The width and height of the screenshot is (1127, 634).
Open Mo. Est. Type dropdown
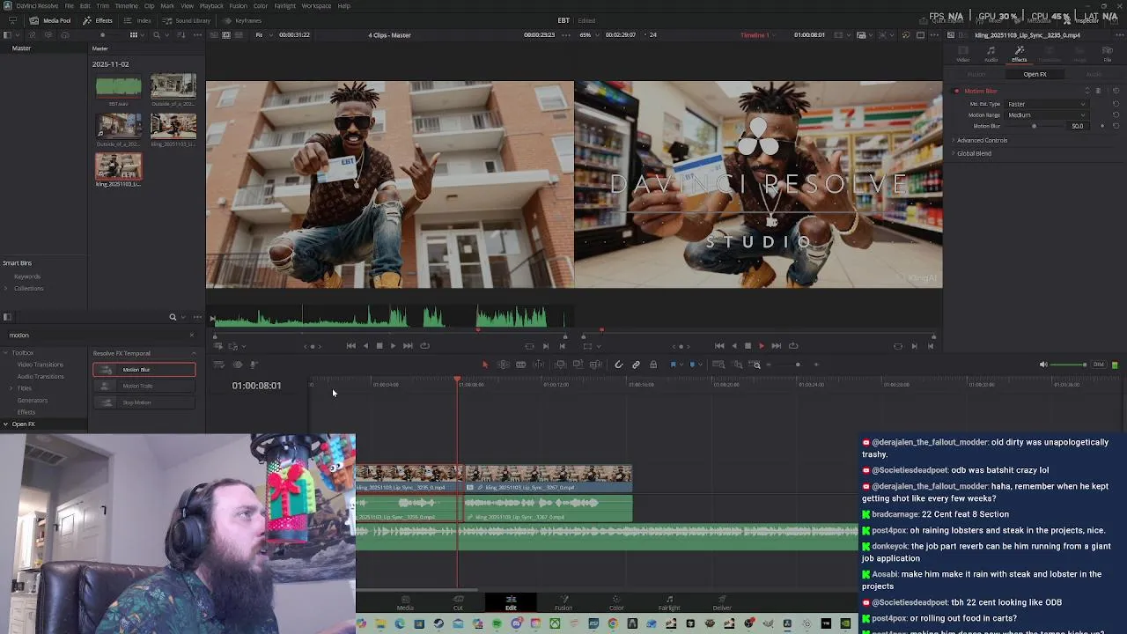point(1047,104)
